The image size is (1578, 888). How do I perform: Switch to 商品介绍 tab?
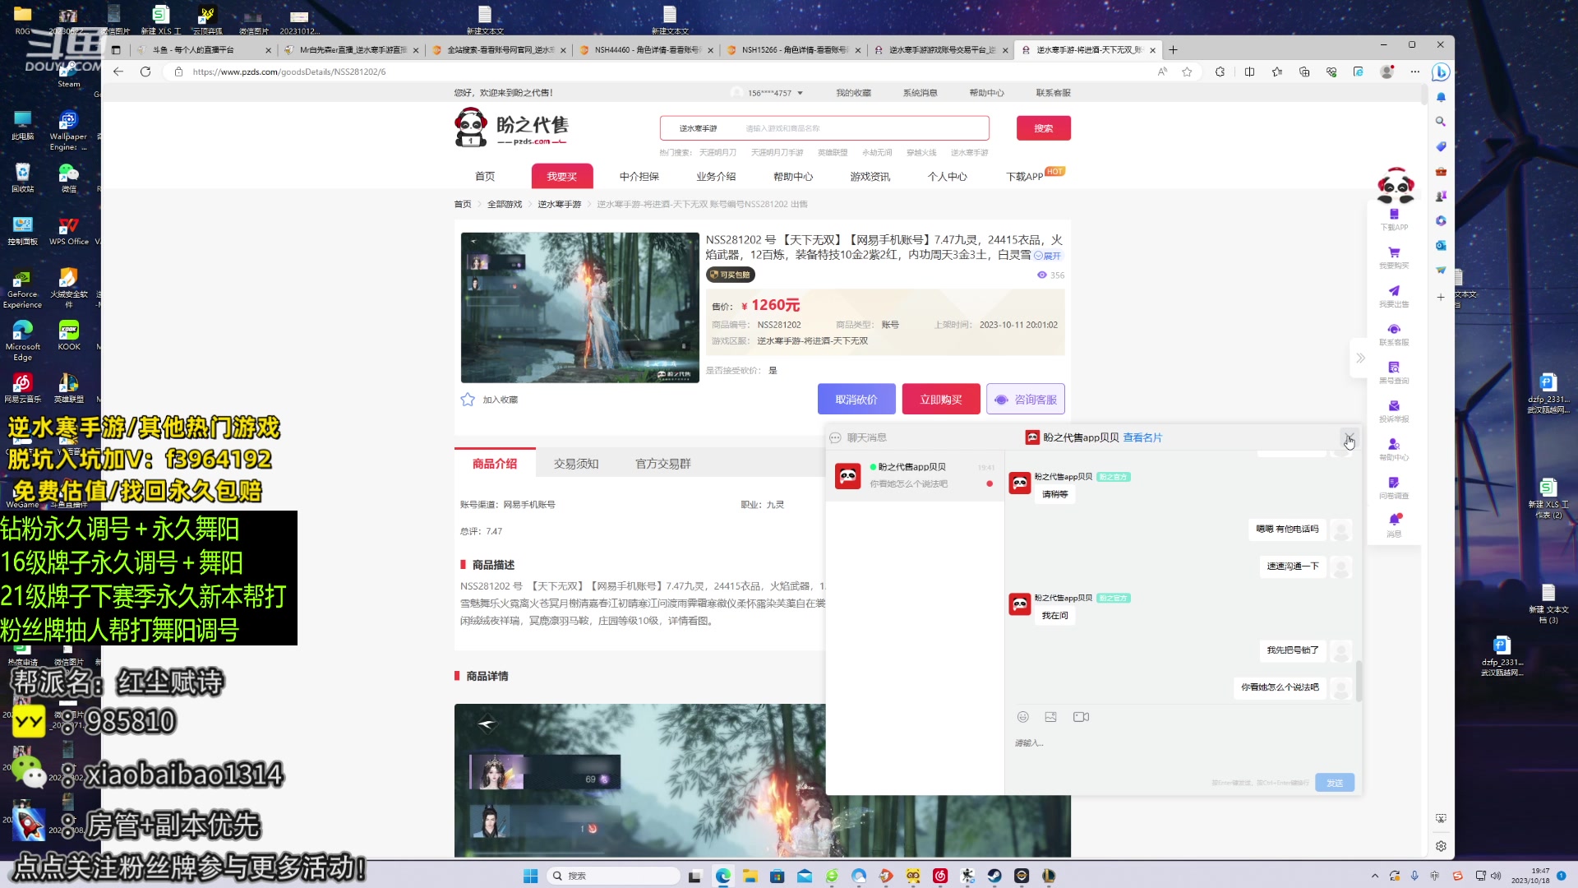click(x=495, y=463)
